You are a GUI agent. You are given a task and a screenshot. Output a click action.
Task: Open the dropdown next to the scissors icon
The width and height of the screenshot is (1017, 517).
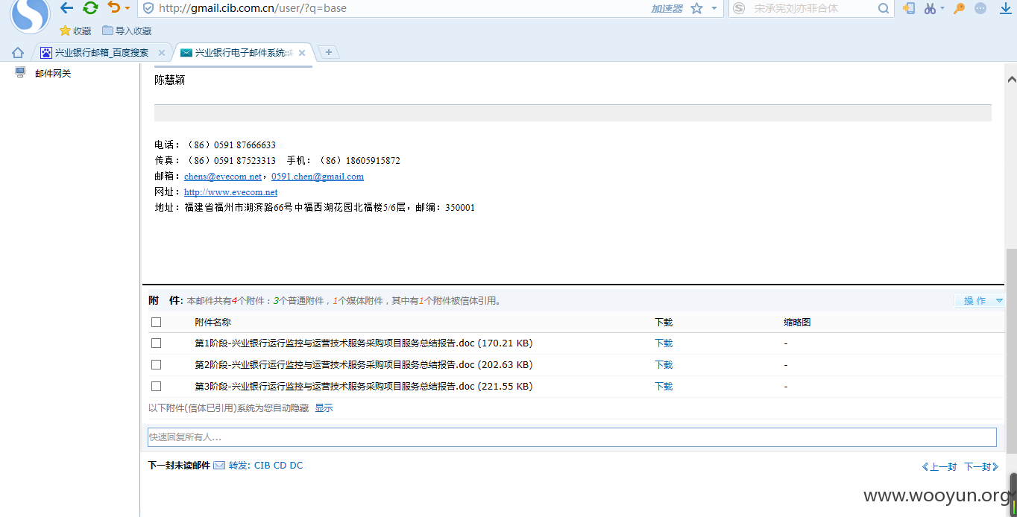tap(942, 8)
